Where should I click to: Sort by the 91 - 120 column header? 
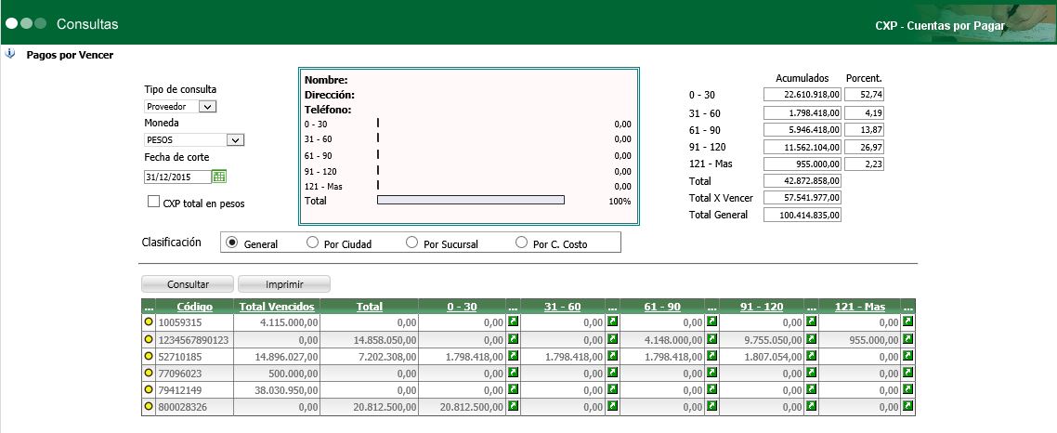coord(762,307)
